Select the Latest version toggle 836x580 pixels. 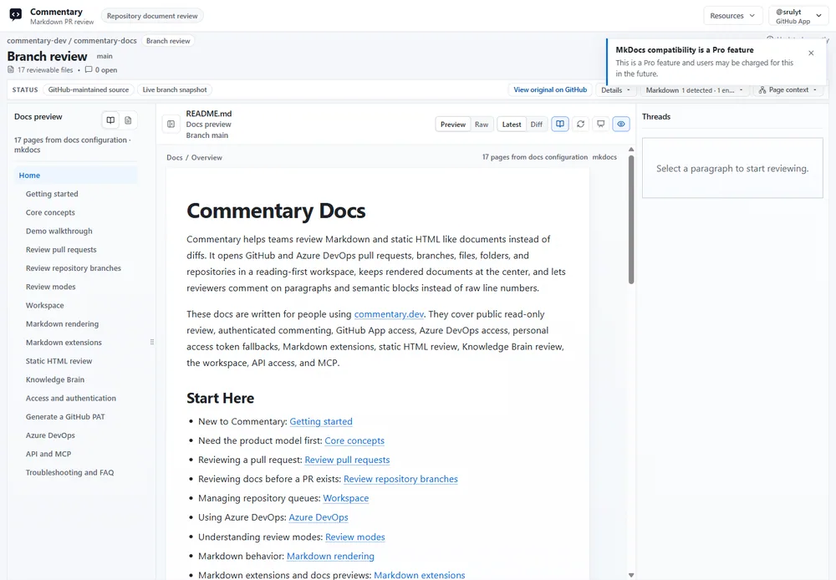[512, 125]
